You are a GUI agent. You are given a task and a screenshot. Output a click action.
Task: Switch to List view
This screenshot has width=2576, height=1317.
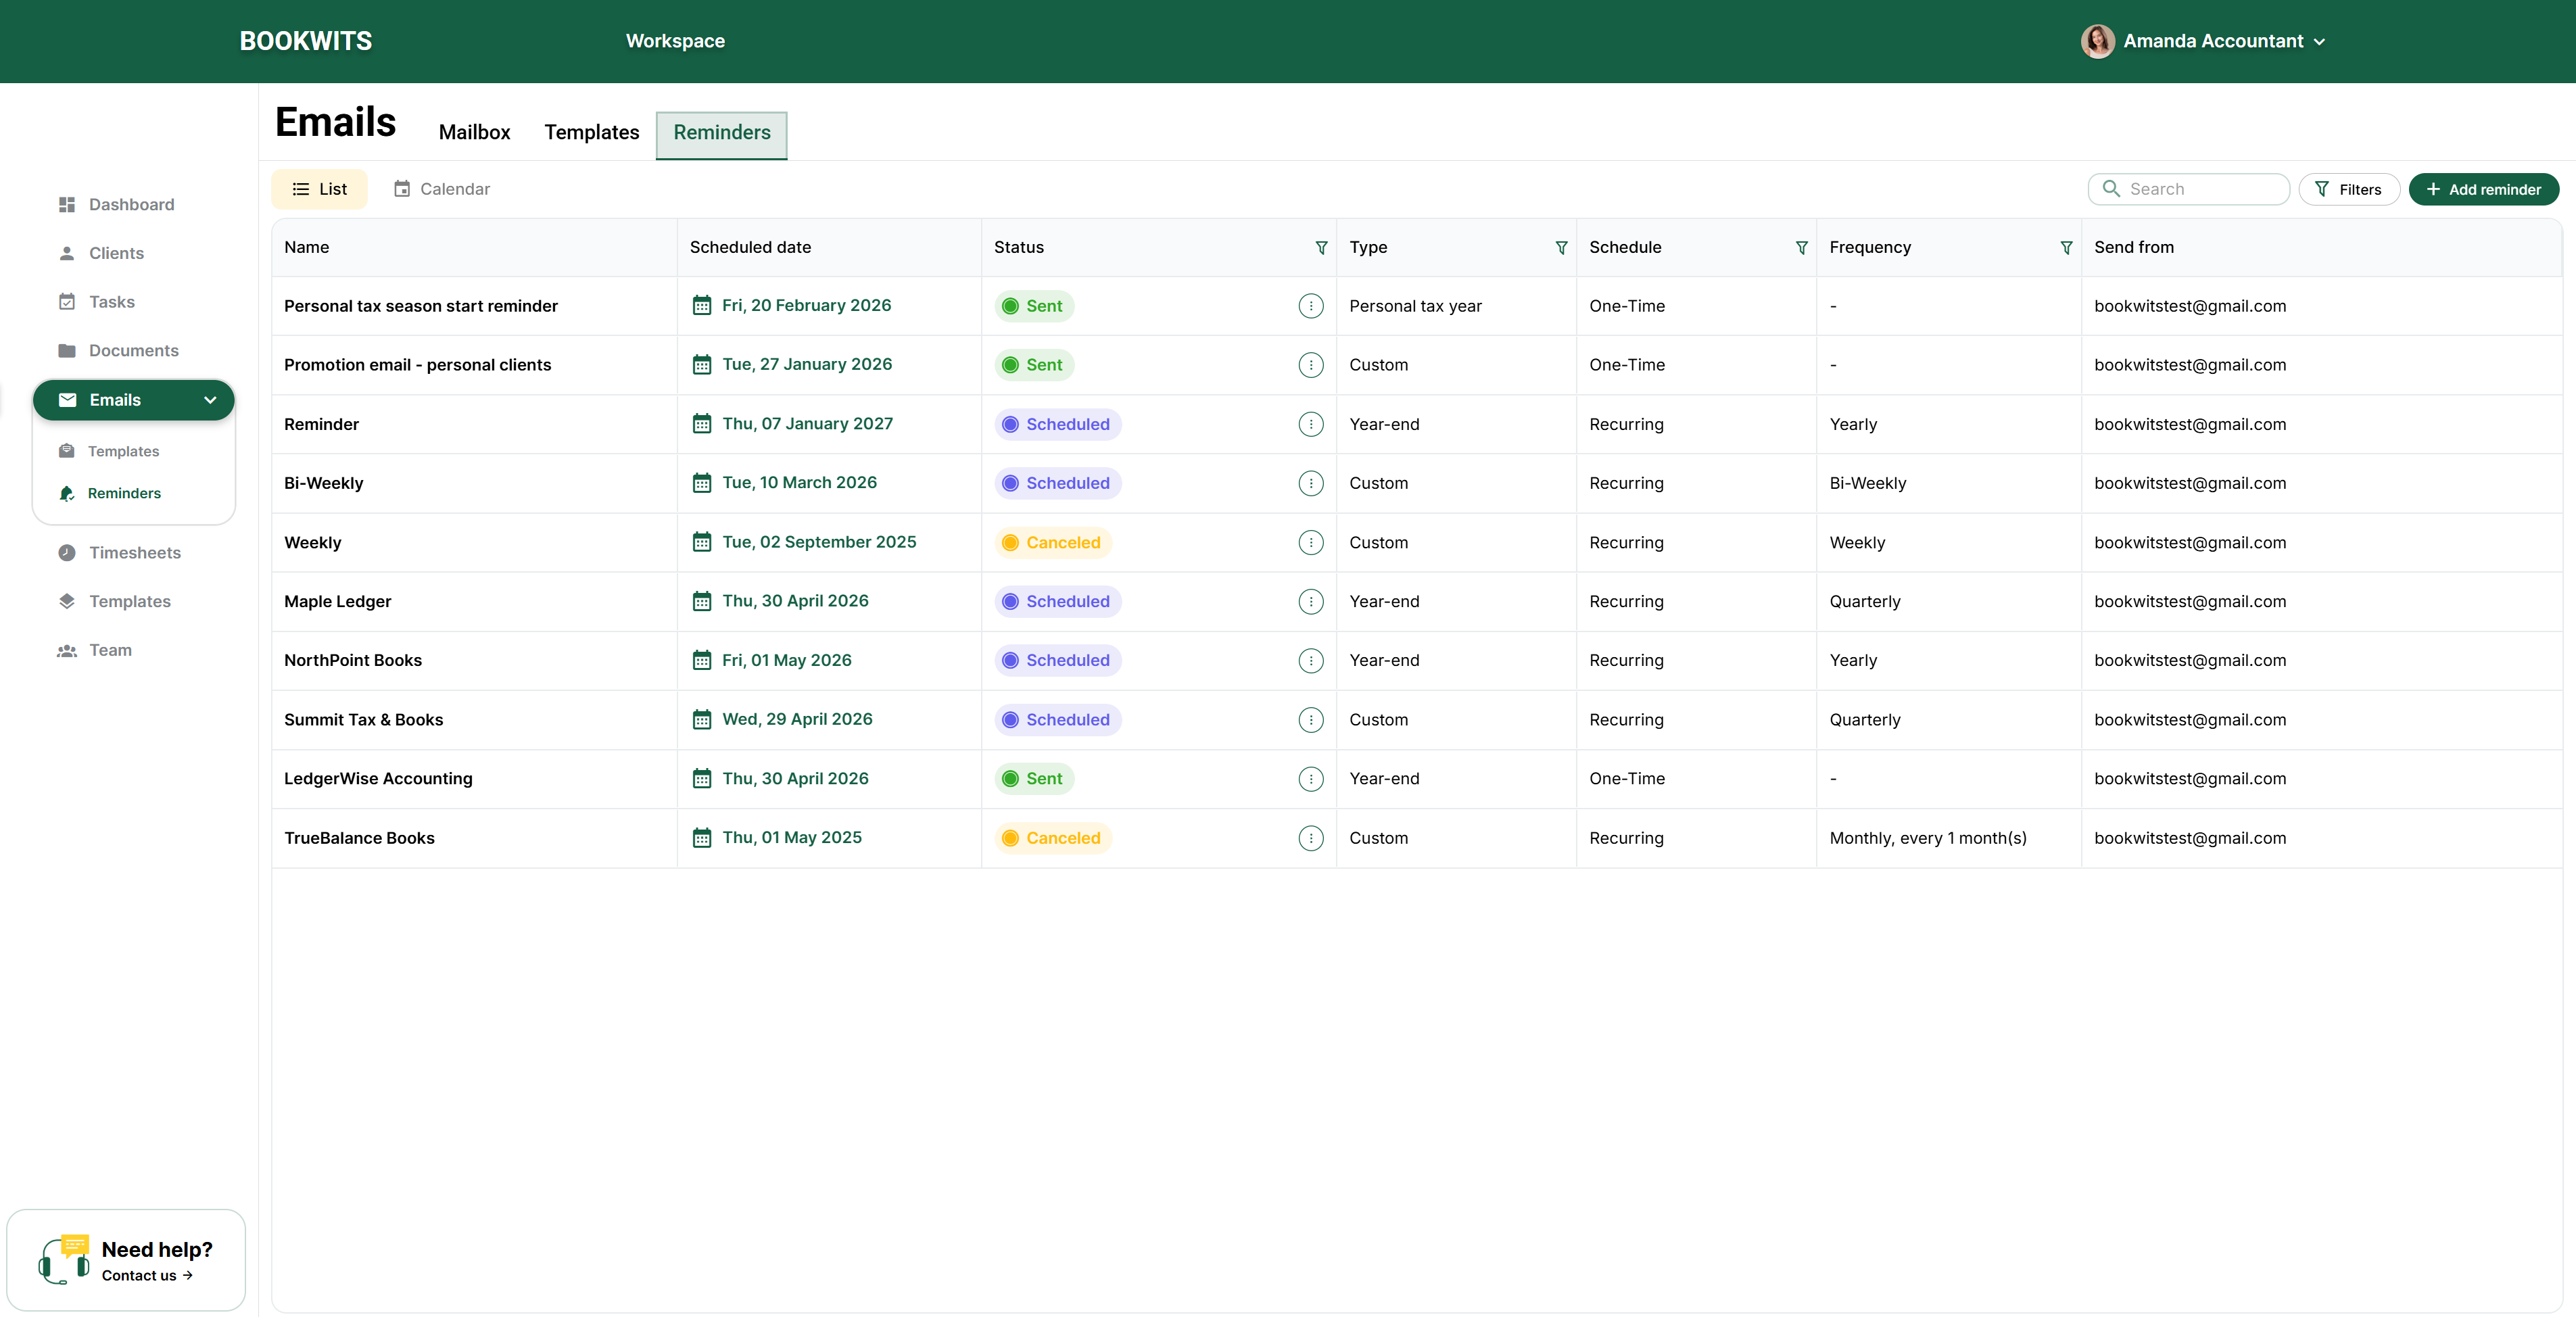point(319,189)
